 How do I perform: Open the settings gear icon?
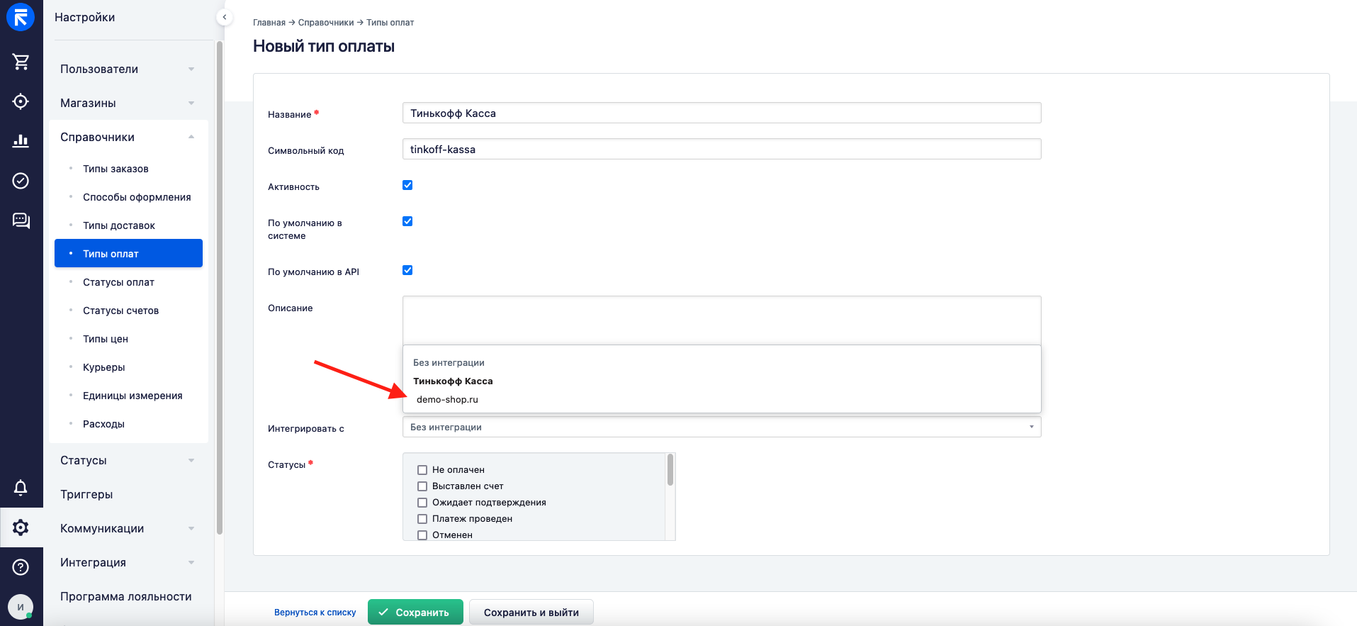[21, 527]
